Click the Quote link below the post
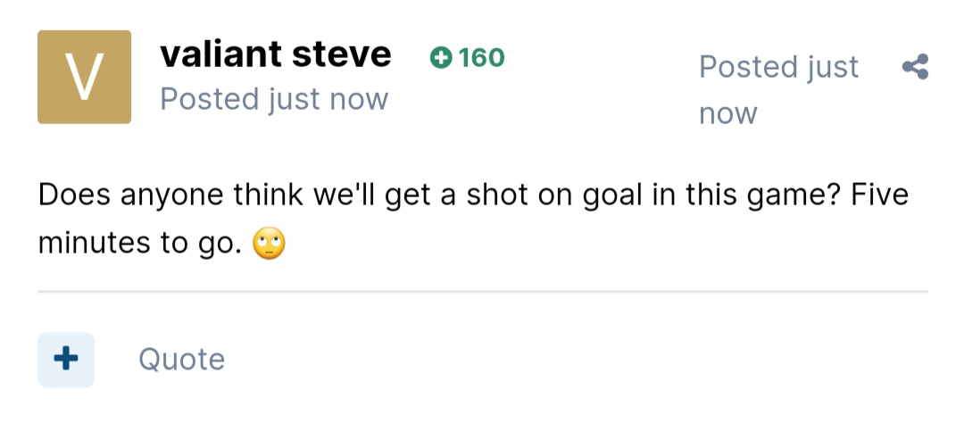Screen dimensions: 964x423 [182, 359]
